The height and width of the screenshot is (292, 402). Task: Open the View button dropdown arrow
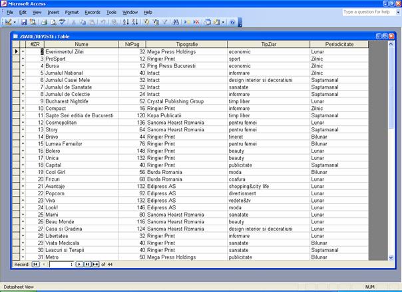(15, 22)
